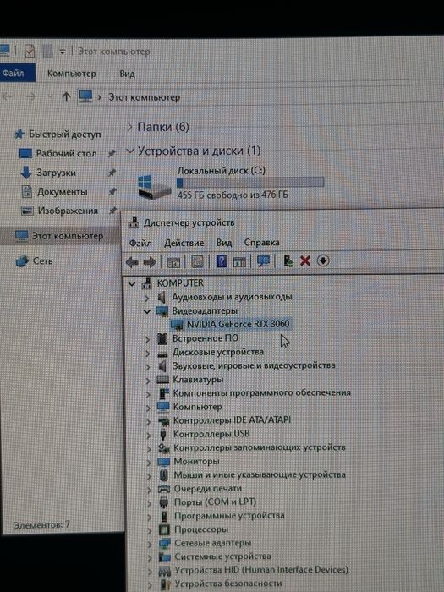Select Программные устройства category
The image size is (444, 592).
[x=229, y=516]
